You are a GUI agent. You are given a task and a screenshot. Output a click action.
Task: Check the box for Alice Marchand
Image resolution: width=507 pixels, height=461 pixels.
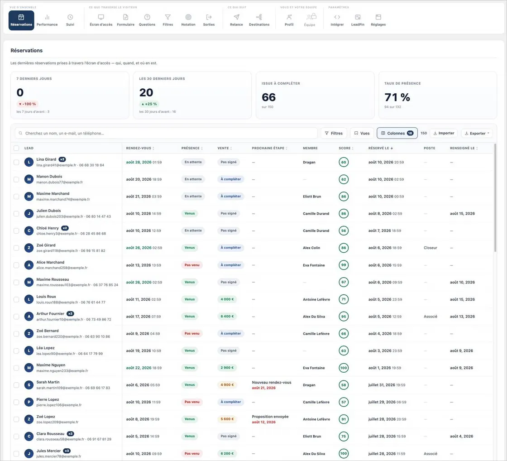pos(16,265)
